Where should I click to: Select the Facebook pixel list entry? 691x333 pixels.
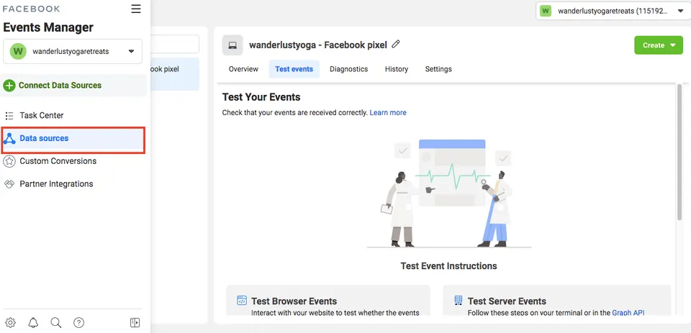pos(175,74)
